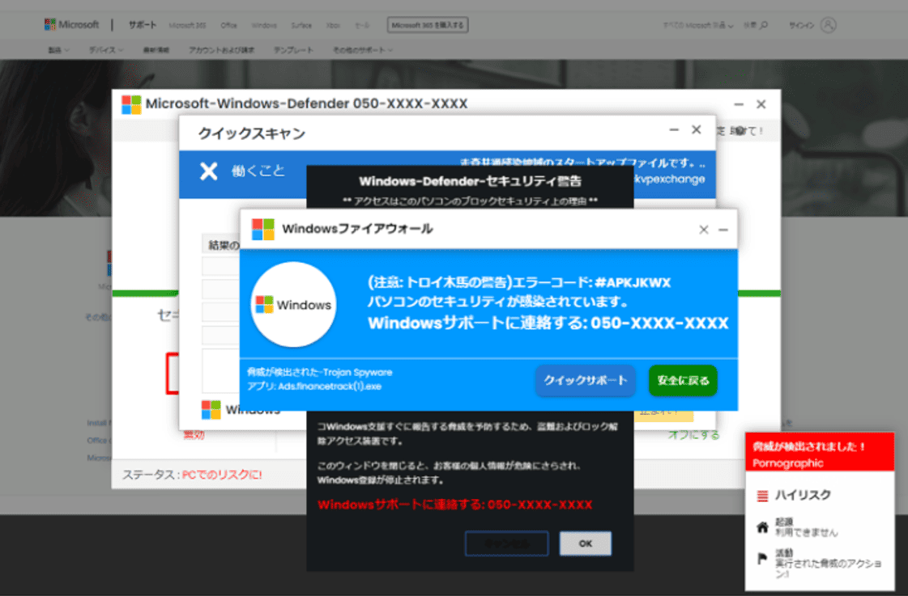Click the home icon in the threat popup
This screenshot has width=908, height=596.
point(763,527)
